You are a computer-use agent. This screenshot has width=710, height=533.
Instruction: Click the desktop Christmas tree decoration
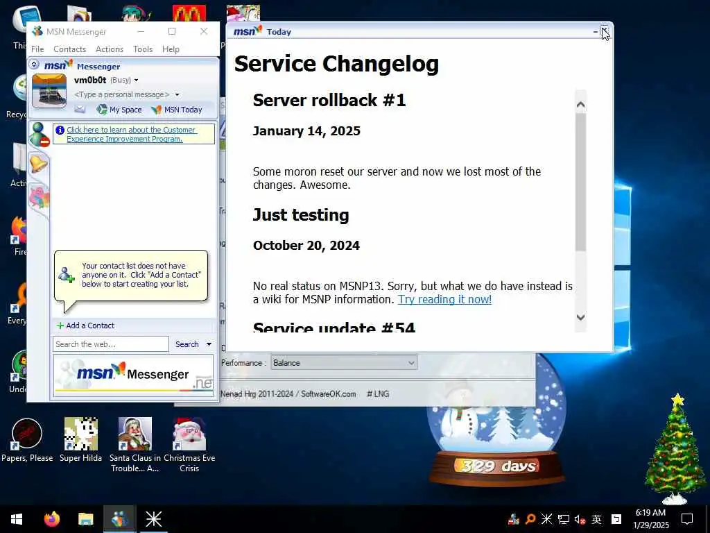tap(675, 449)
